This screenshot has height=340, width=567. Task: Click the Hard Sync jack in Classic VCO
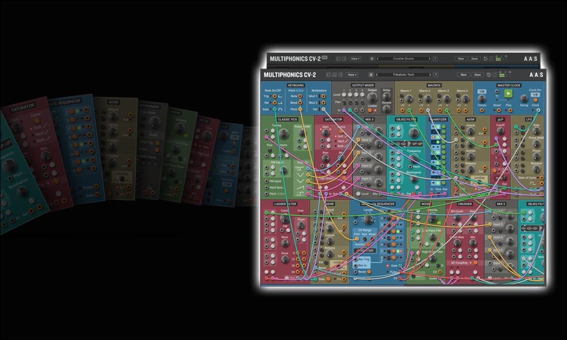[266, 188]
